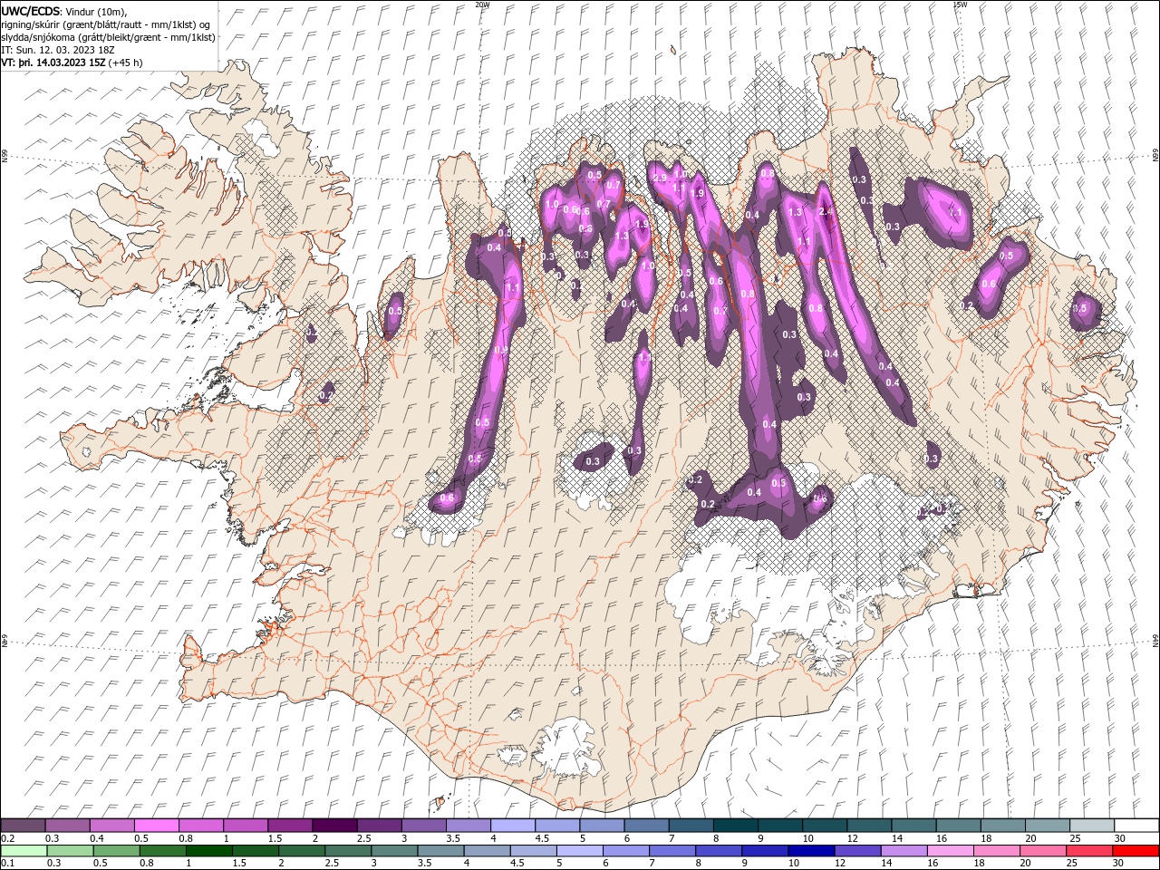Click the '30' number label under the bottom legend row
This screenshot has height=870, width=1160.
[1119, 864]
